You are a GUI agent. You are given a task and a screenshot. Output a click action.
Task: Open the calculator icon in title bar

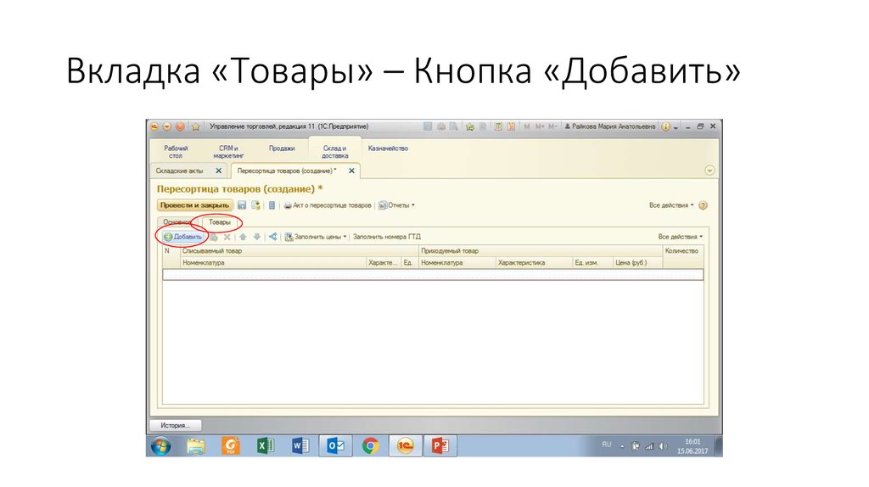coord(499,126)
